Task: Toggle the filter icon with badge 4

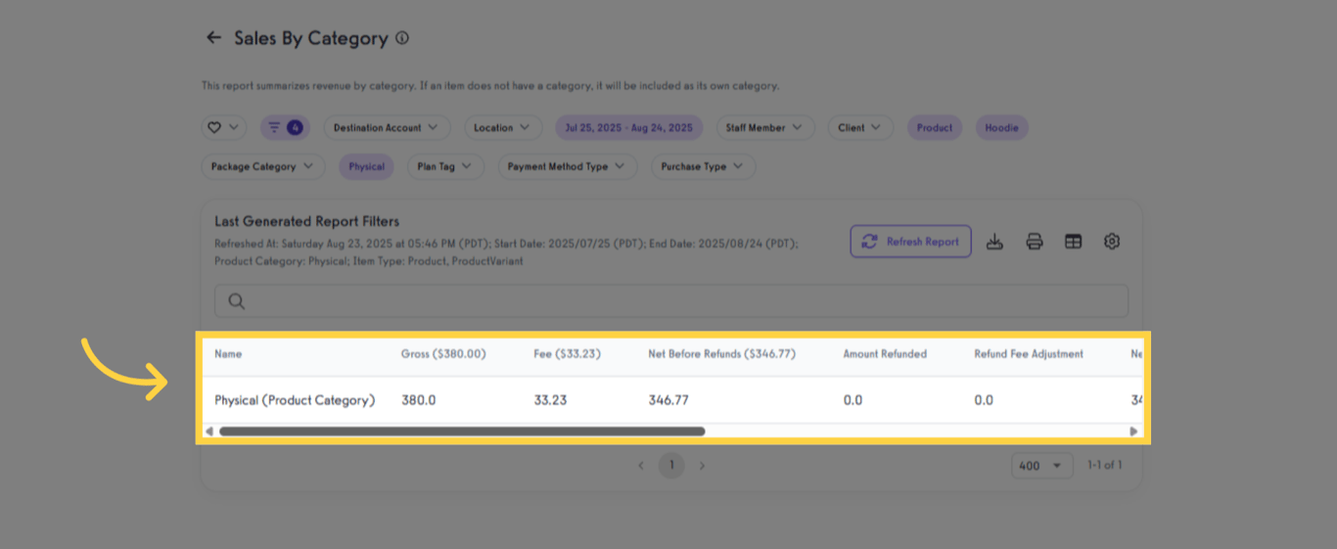Action: point(284,127)
